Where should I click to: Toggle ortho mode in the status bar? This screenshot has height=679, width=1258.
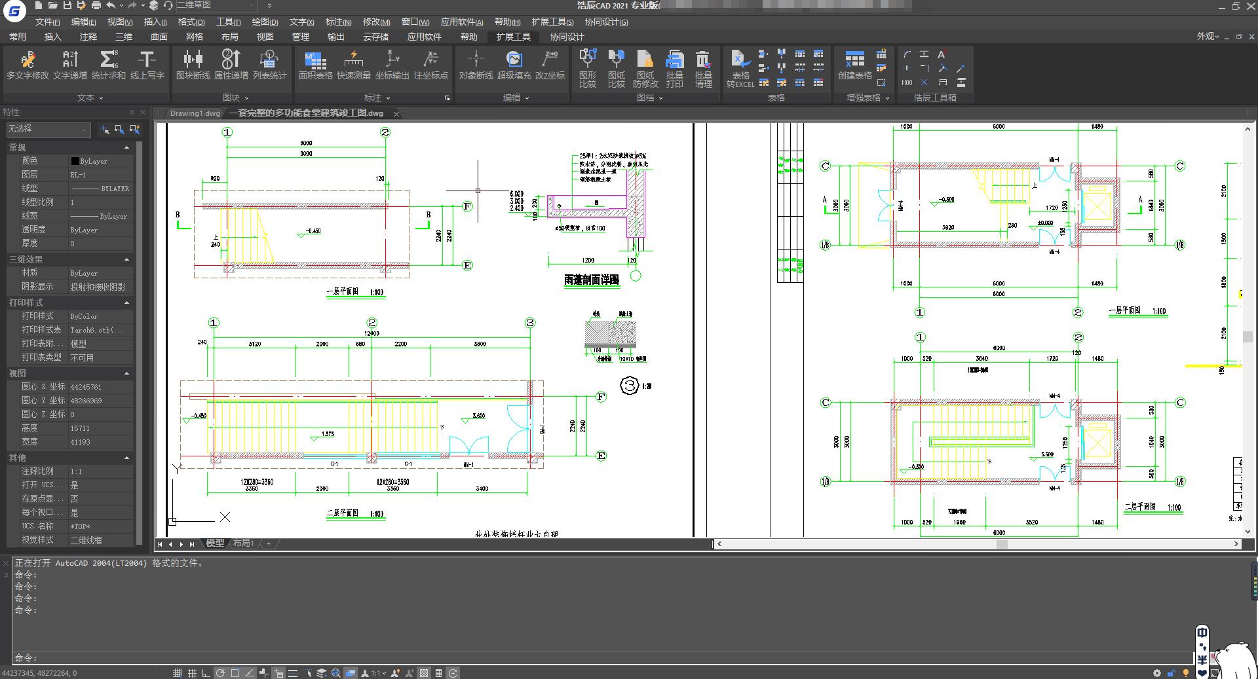206,672
